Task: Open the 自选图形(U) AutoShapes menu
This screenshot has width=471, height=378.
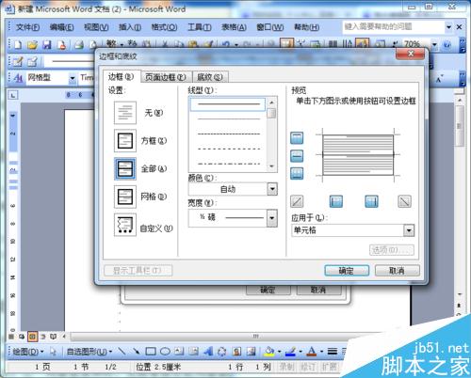Action: 89,352
